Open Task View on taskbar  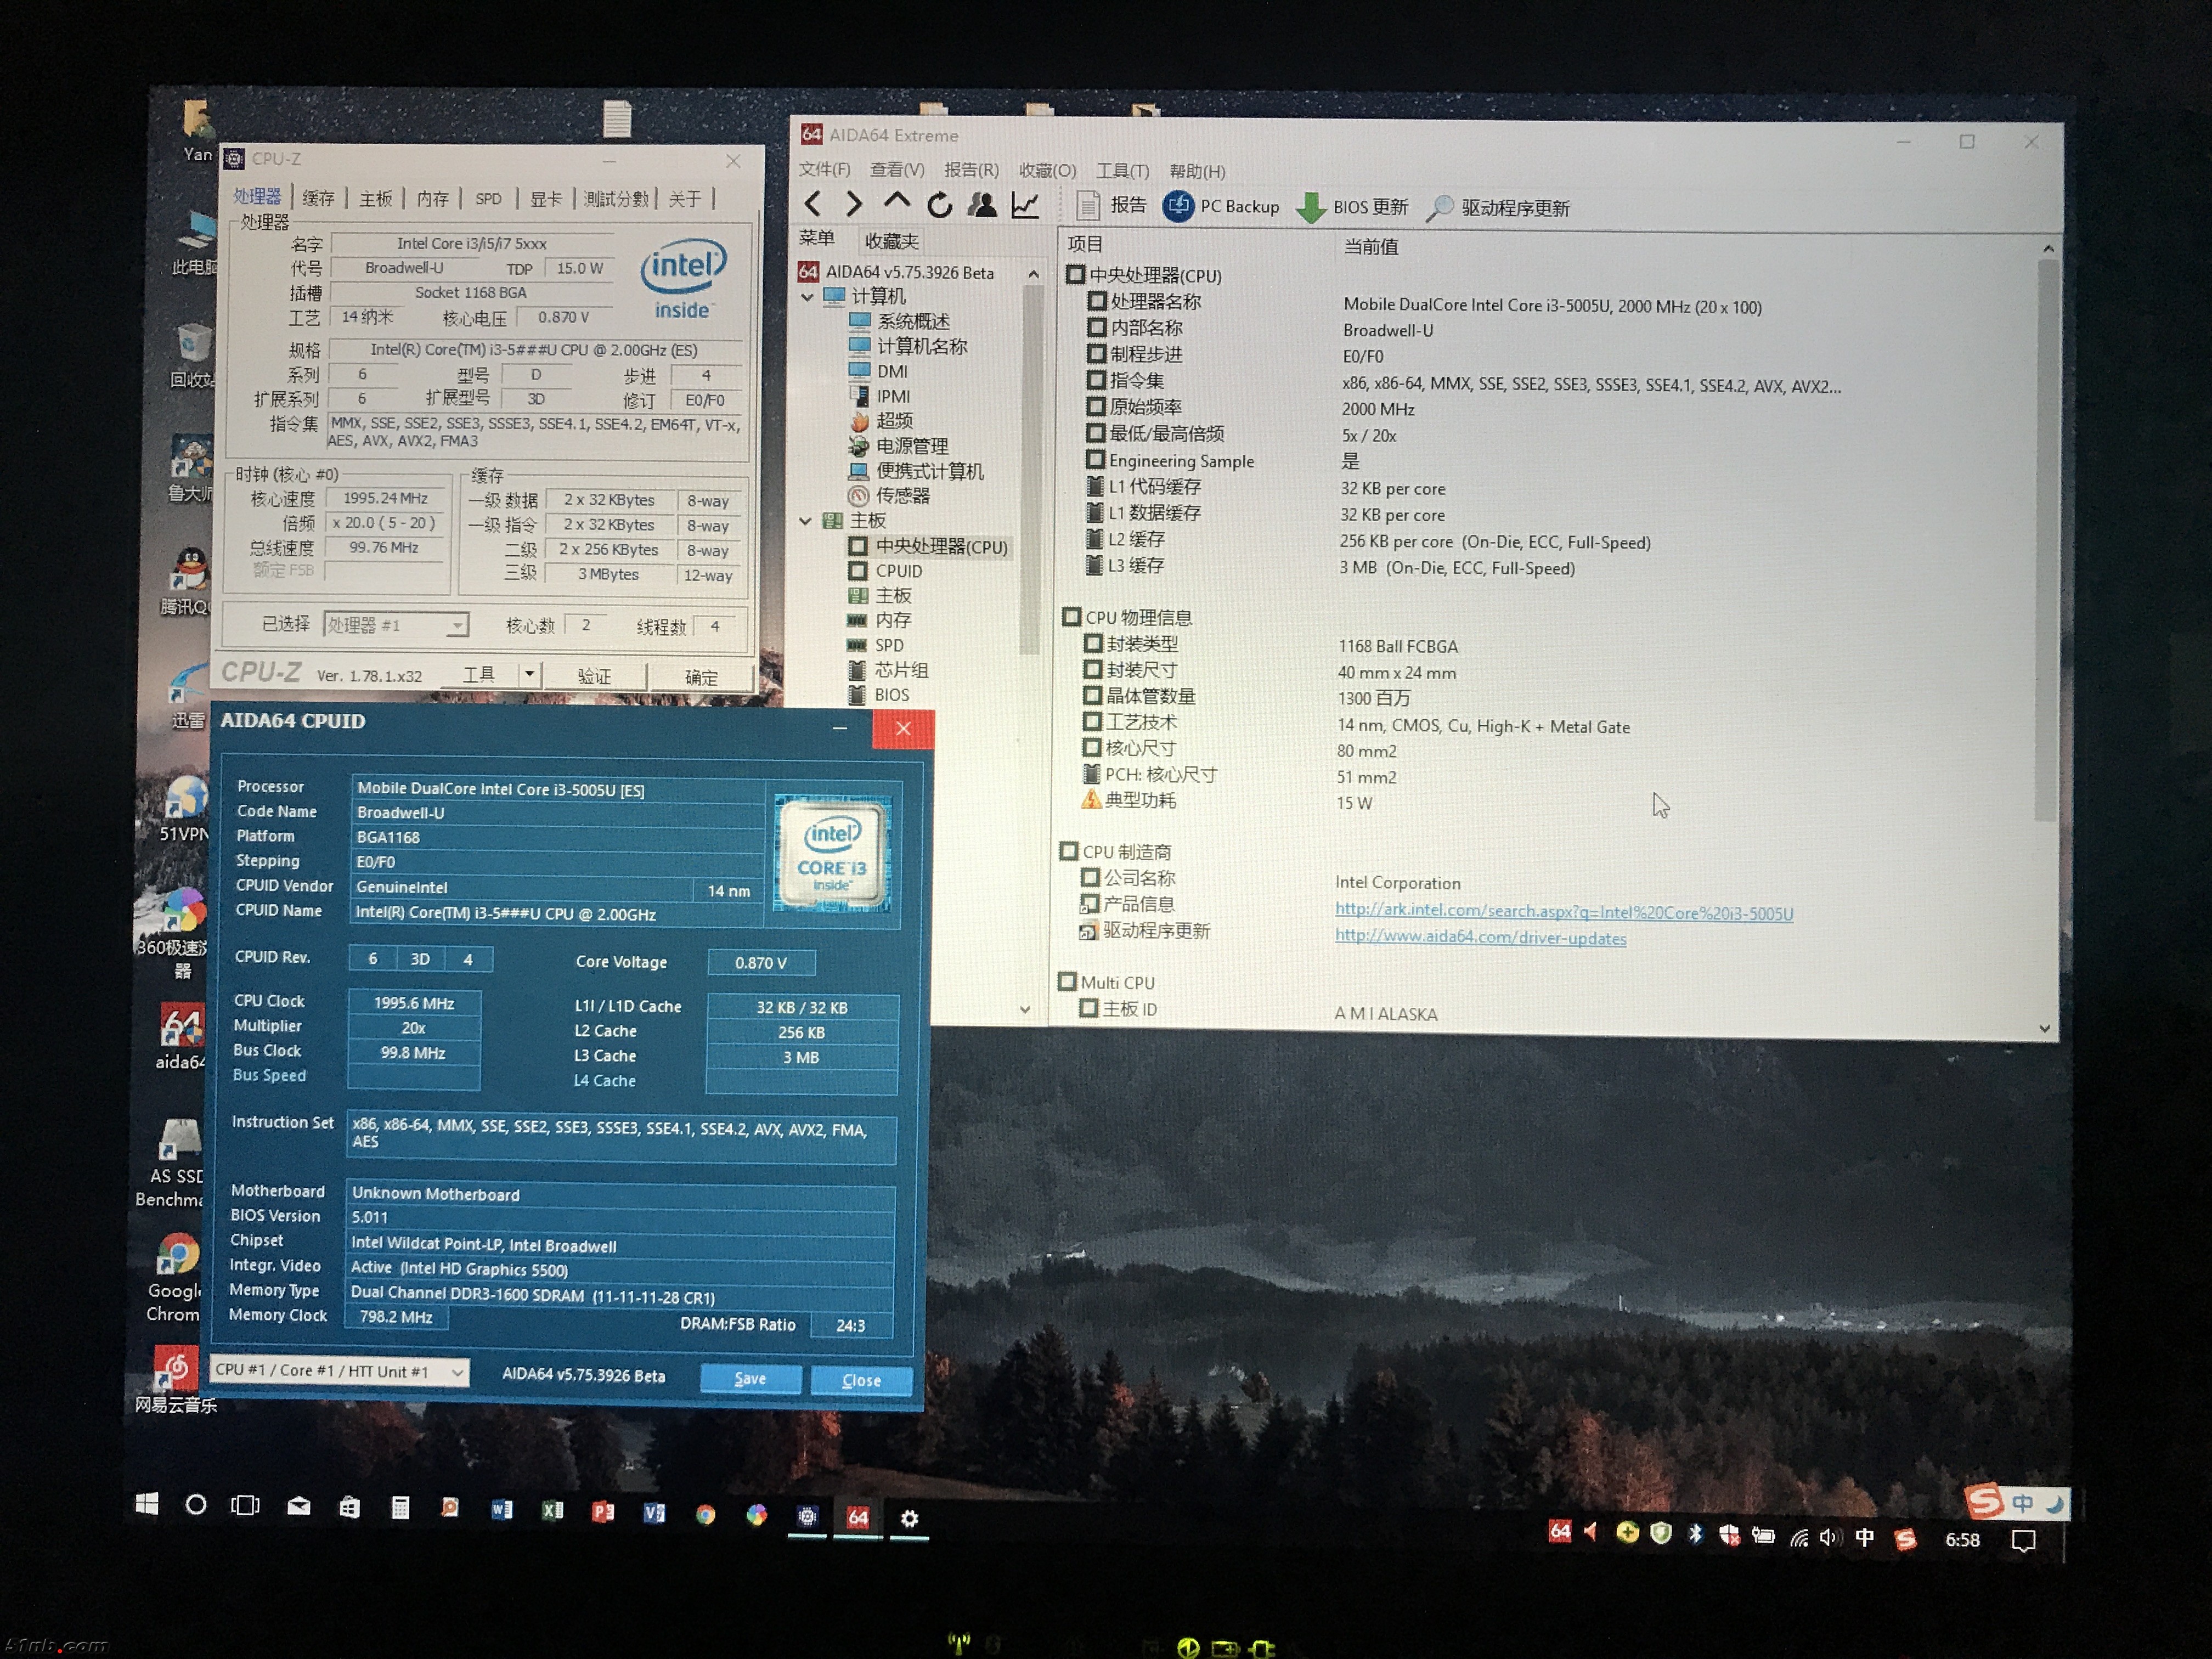[x=246, y=1506]
